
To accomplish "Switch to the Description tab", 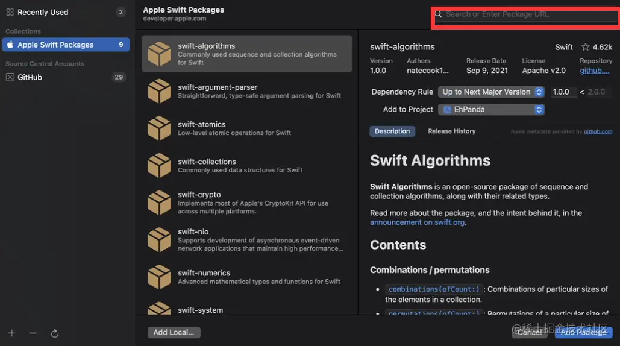I will (x=392, y=131).
